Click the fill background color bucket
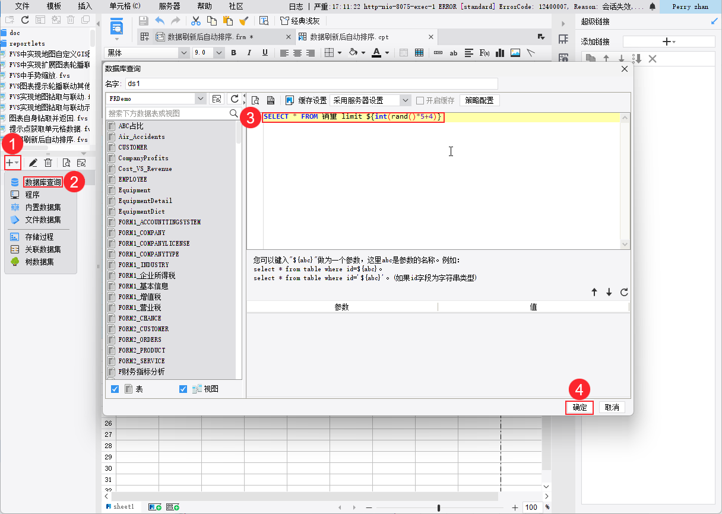 pyautogui.click(x=353, y=53)
